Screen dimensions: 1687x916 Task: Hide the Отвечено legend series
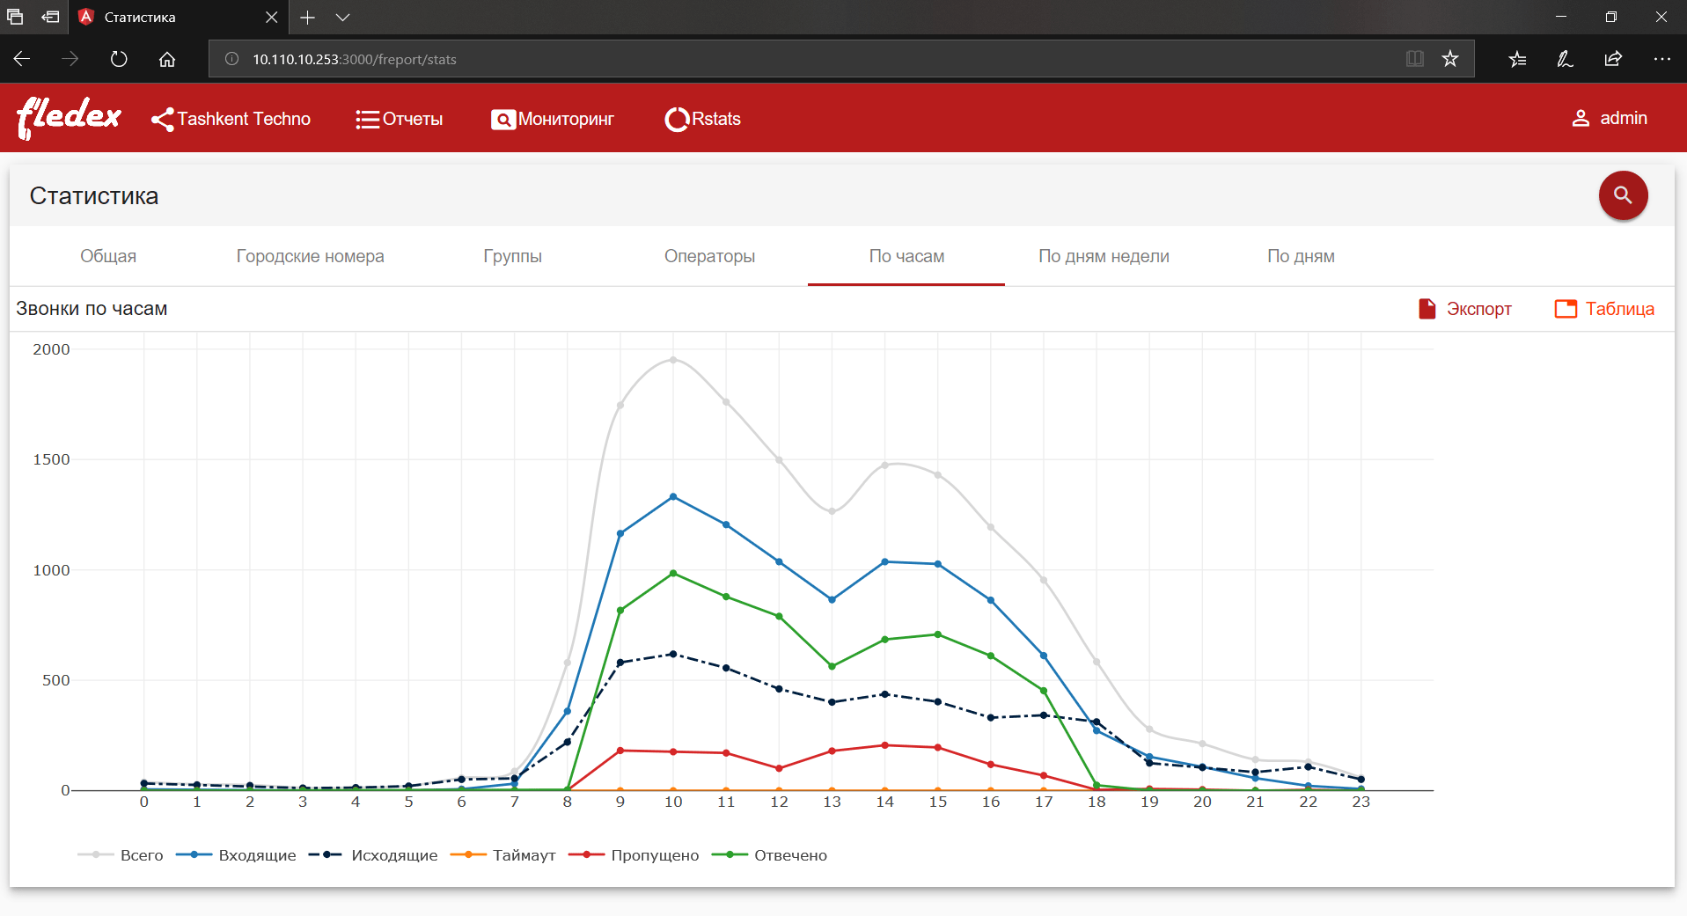769,855
